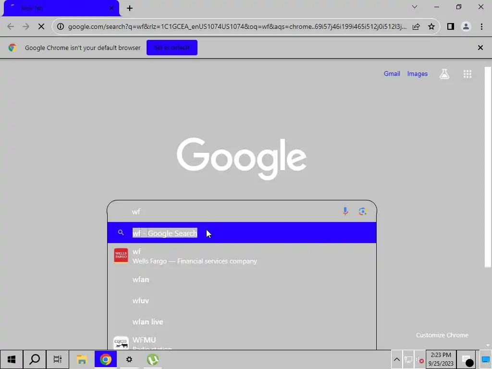
Task: Open Images link
Action: pos(418,74)
